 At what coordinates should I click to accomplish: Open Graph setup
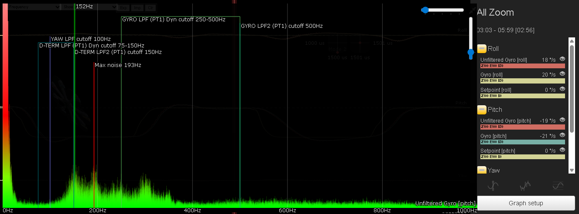click(x=526, y=203)
